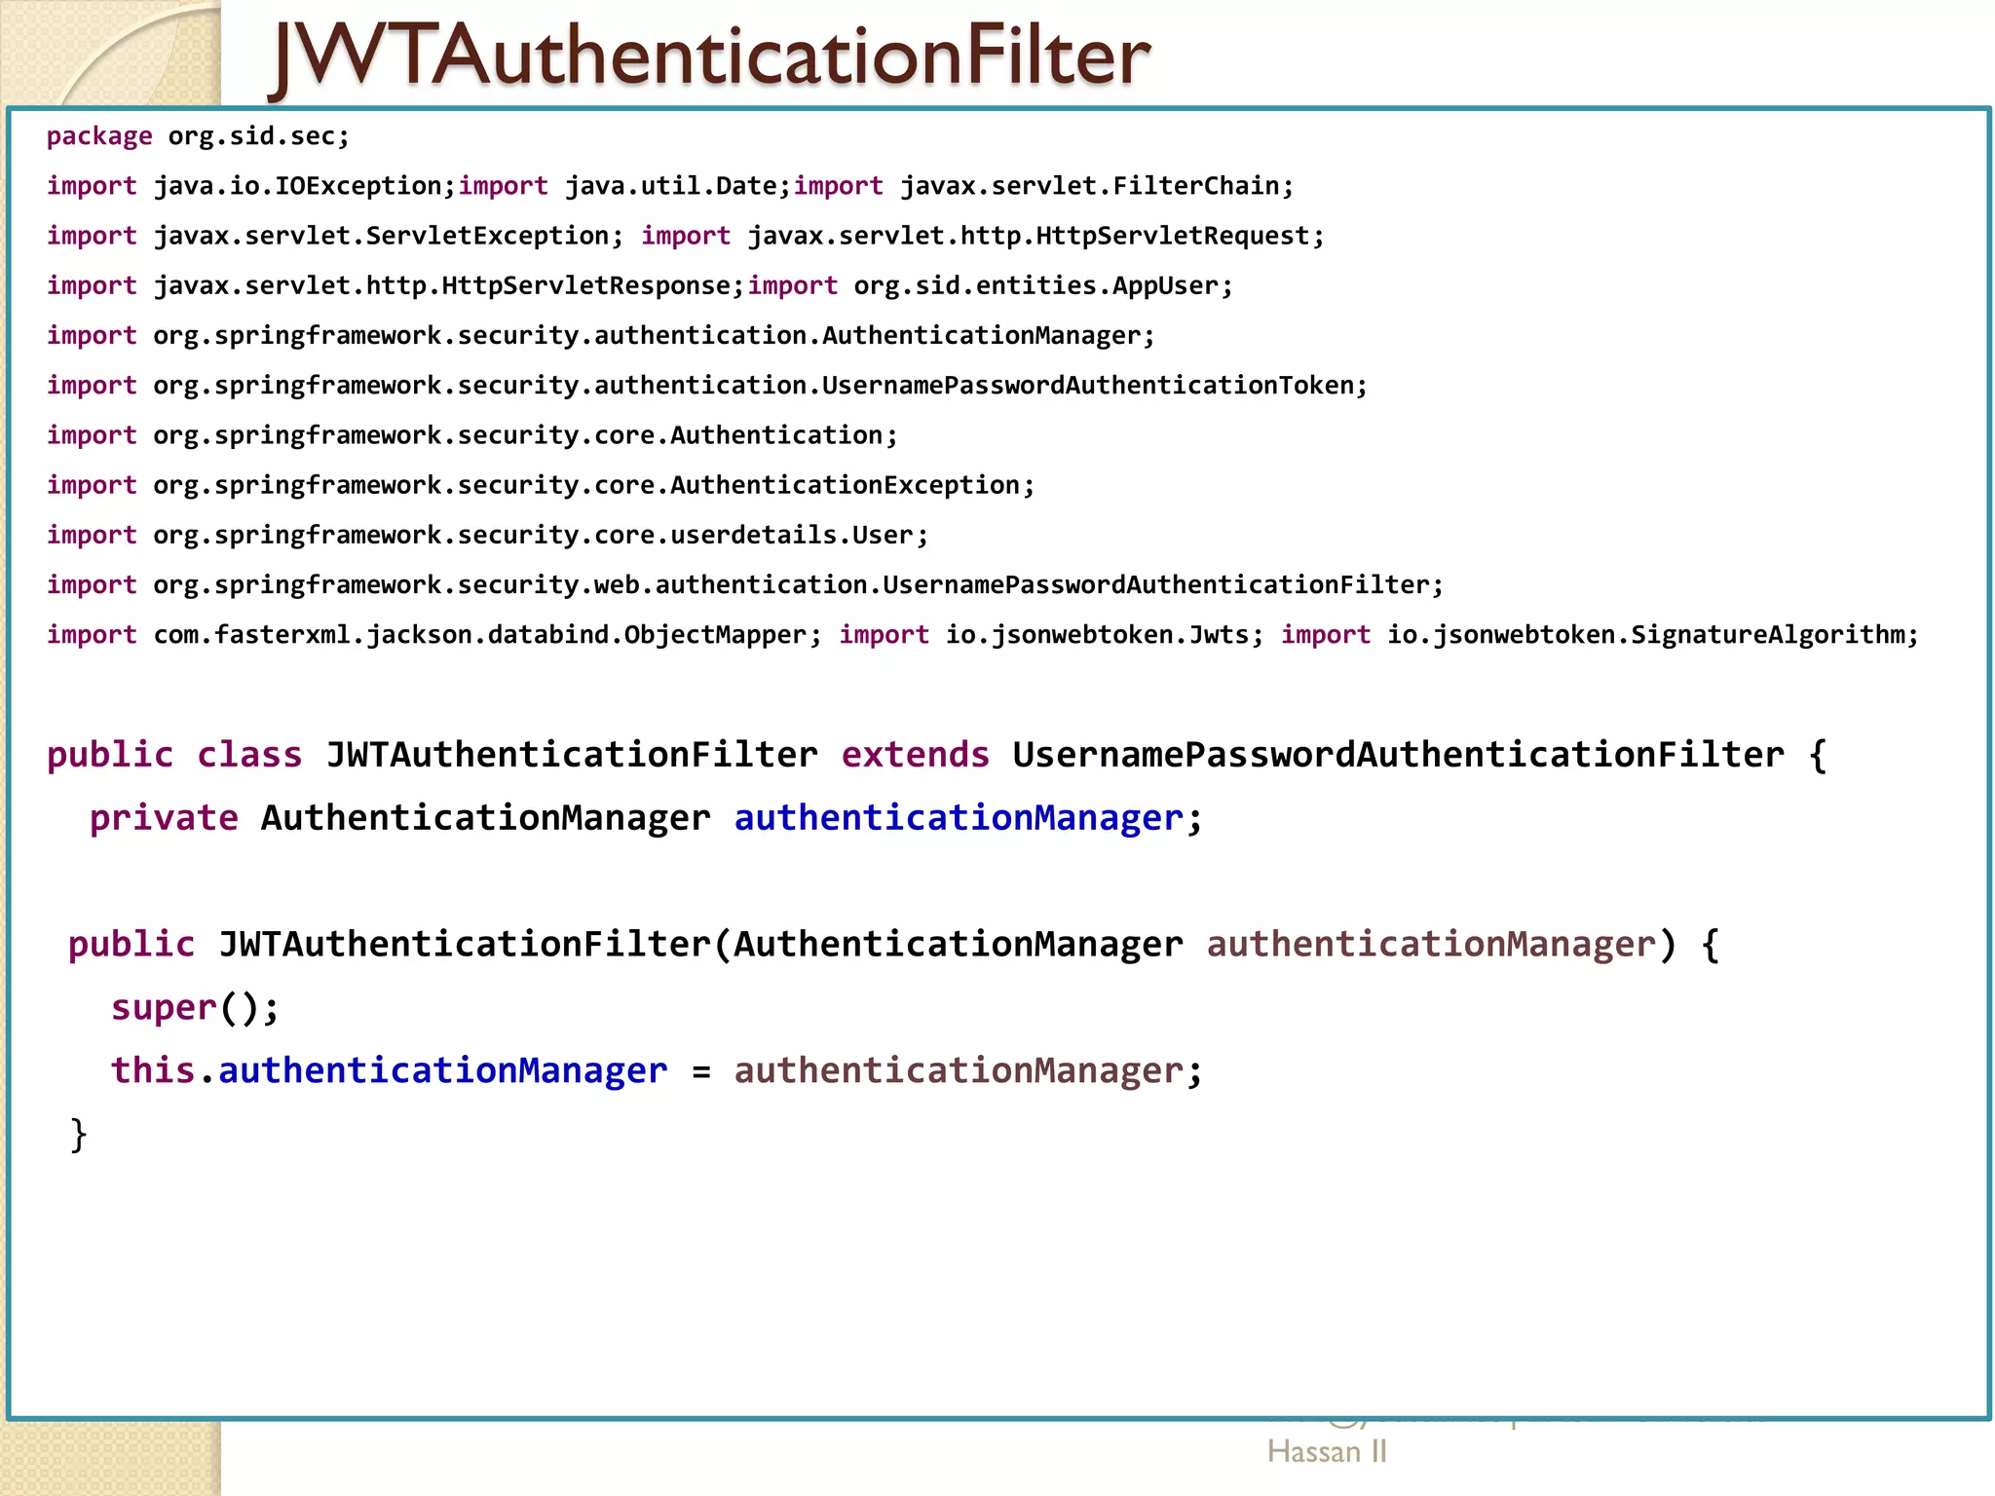Click the slide title JWTAuthenticationFilter
This screenshot has height=1496, width=1995.
(x=710, y=56)
